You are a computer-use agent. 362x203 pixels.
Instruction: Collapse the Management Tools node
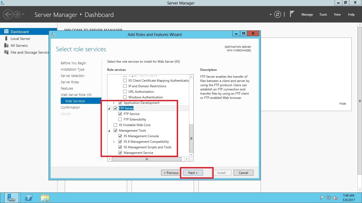[109, 131]
